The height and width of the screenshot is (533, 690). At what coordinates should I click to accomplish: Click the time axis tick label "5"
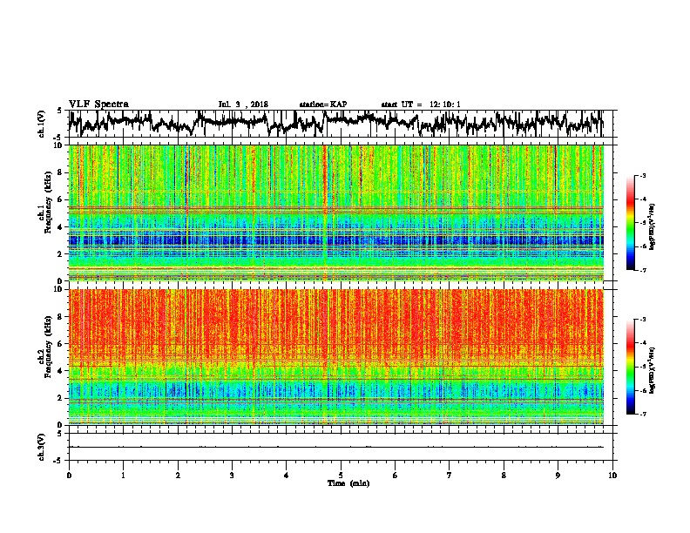[341, 475]
